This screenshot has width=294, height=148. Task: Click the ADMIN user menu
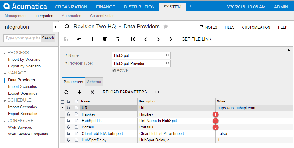point(281,7)
